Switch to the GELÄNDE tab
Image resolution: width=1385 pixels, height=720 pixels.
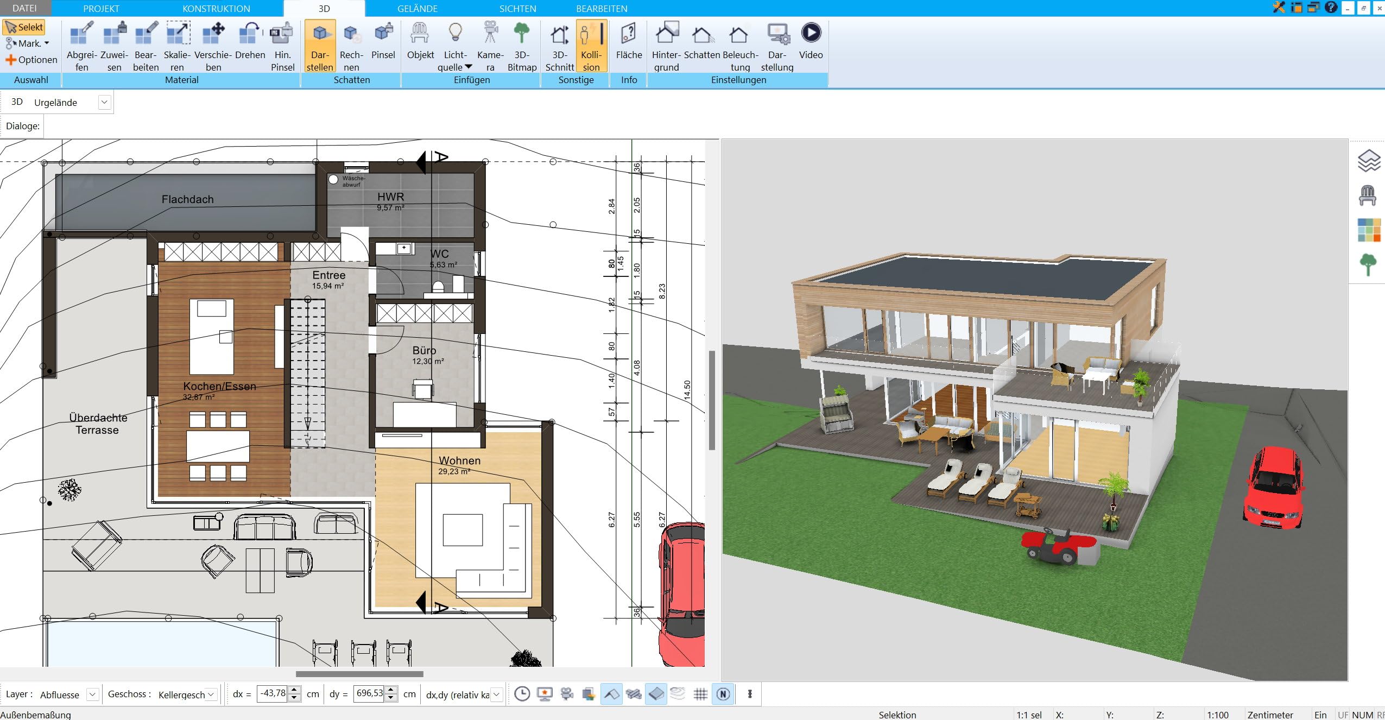point(417,9)
